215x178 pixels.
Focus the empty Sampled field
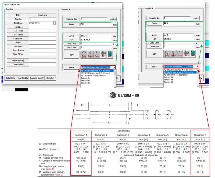42,46
